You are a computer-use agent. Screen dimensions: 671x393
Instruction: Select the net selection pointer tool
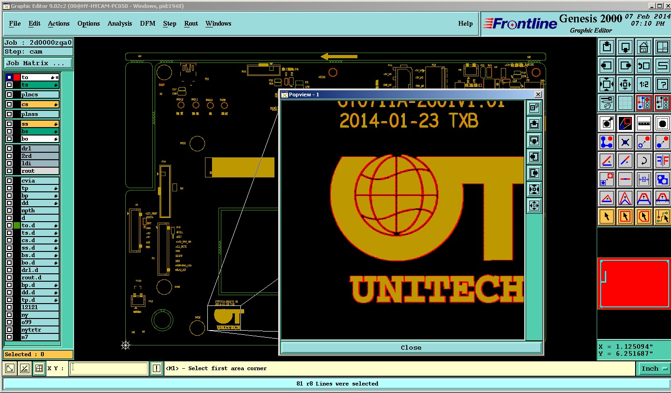(663, 216)
